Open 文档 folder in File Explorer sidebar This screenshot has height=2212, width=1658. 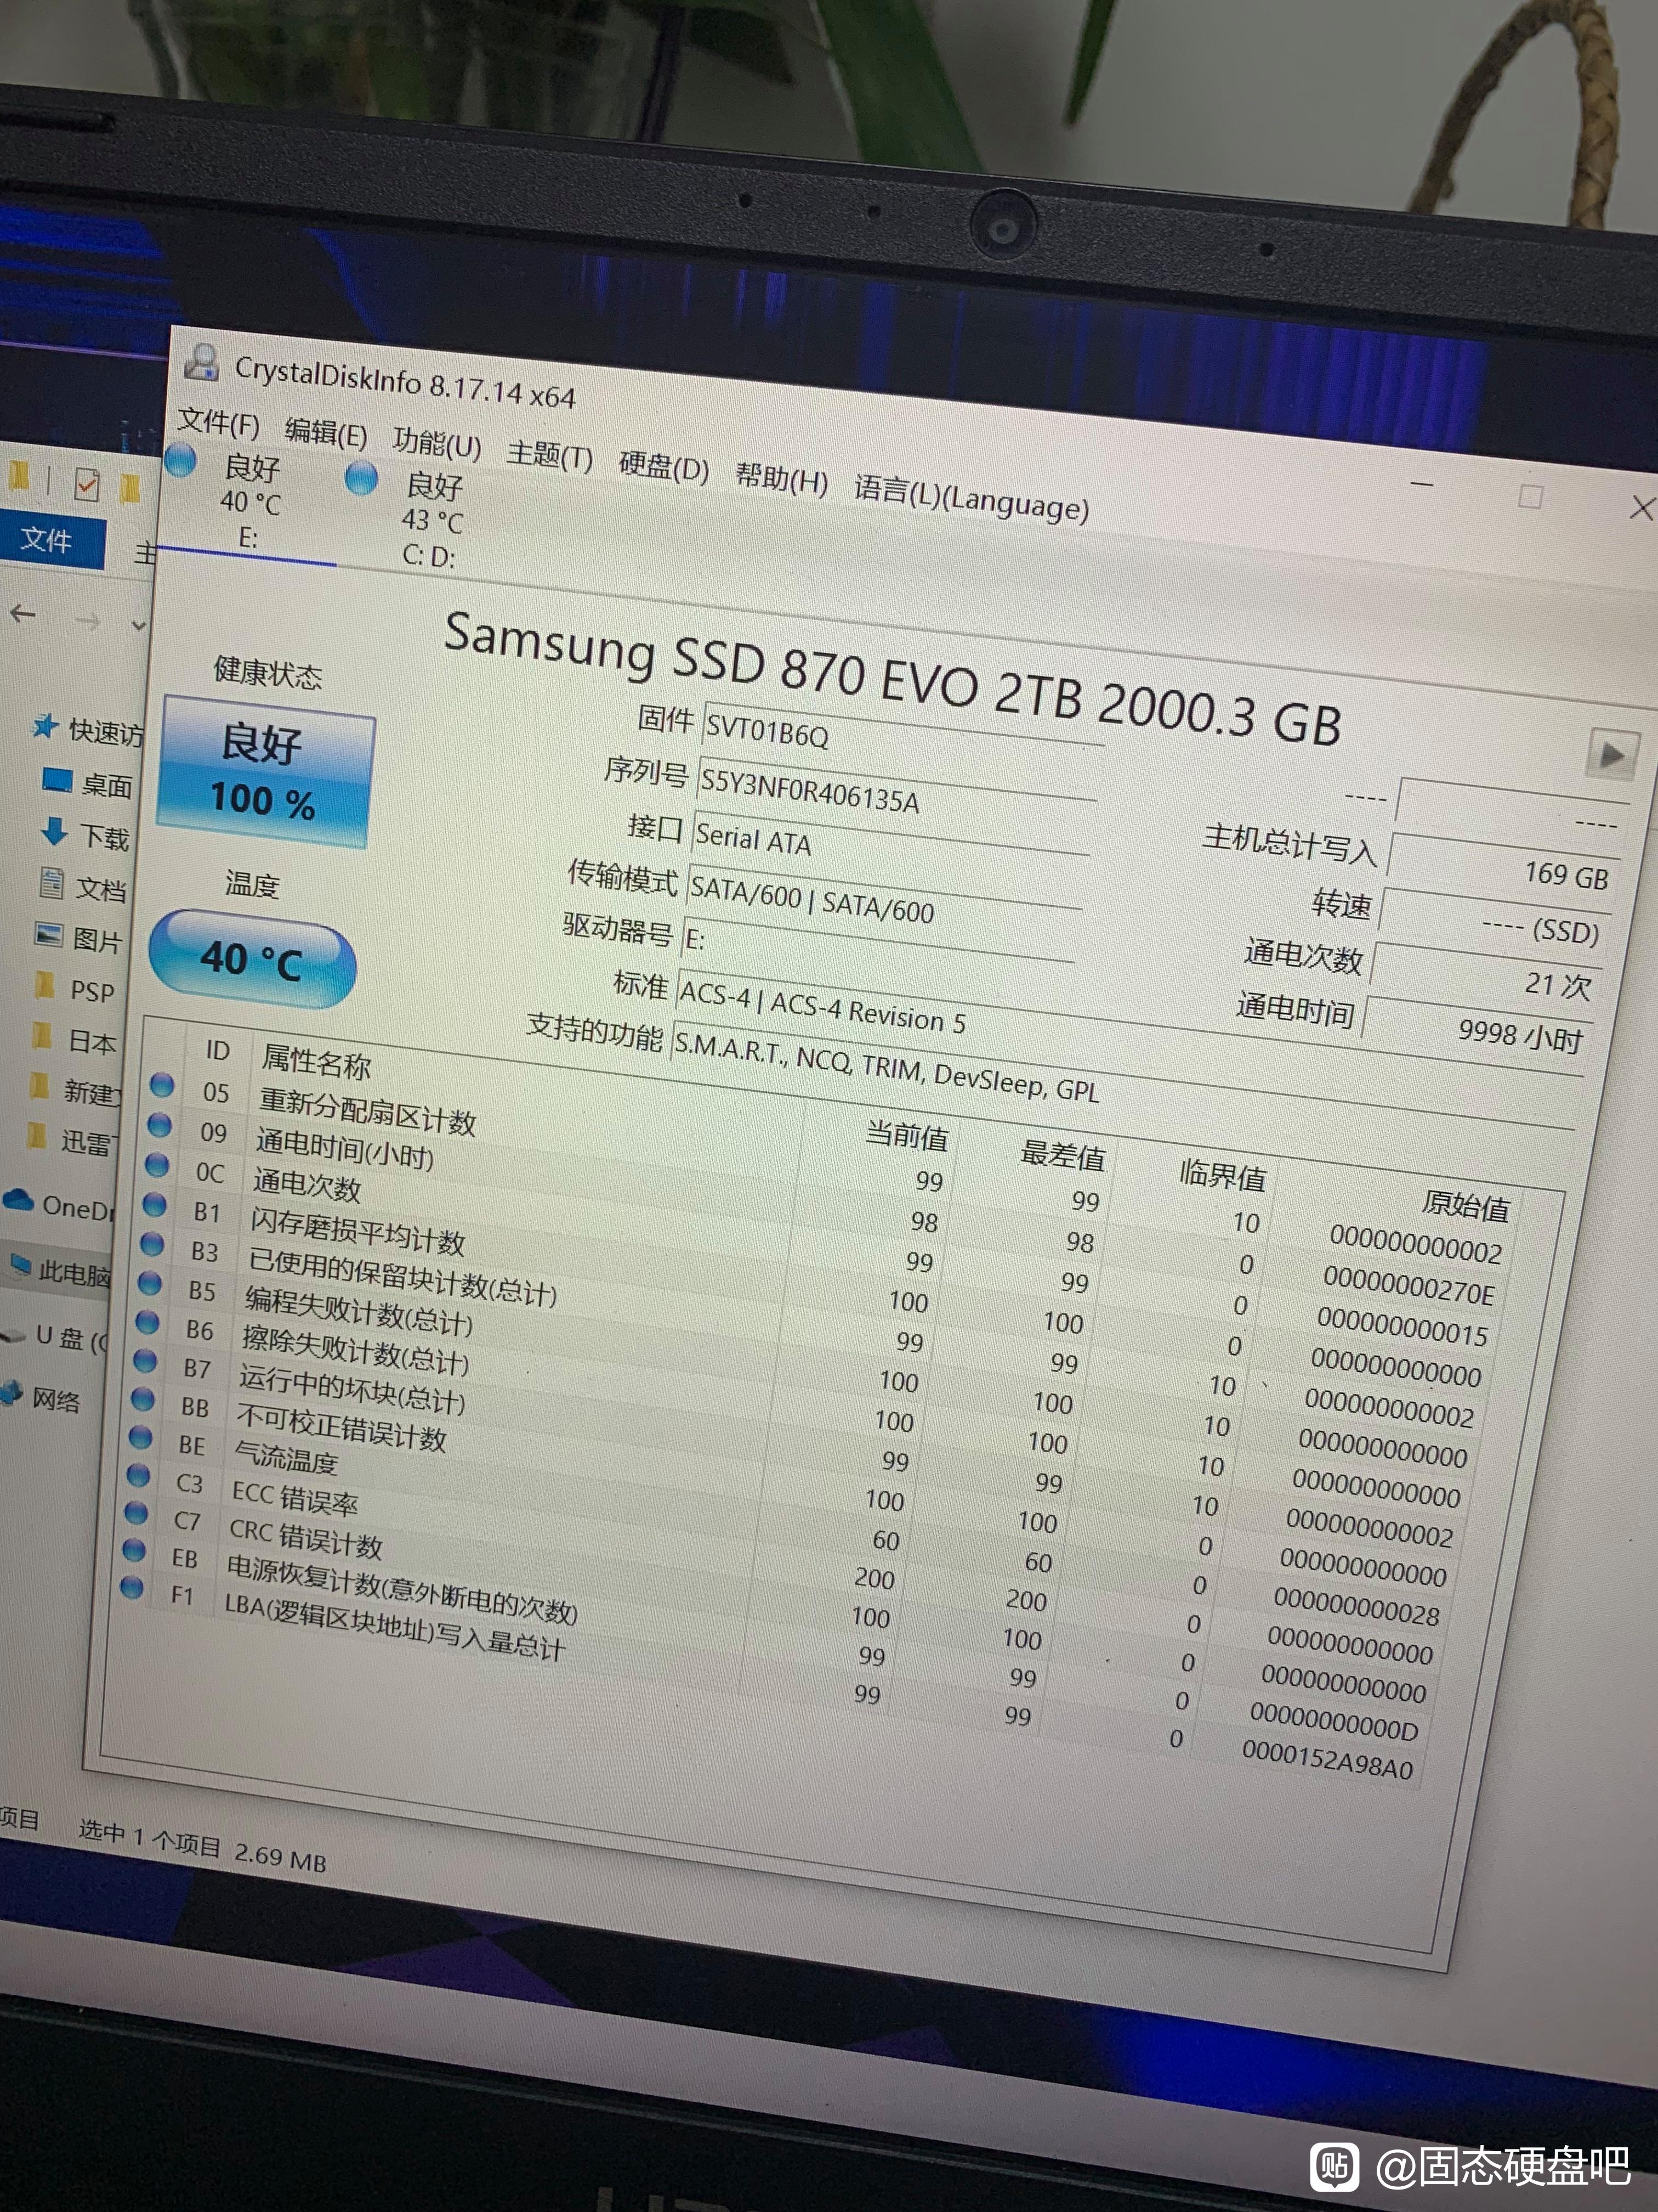tap(83, 887)
